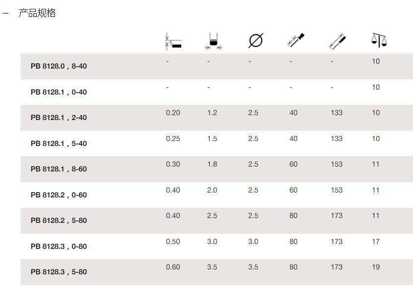Click weight value 19 in last row
Viewport: 413px width, 291px height.
tap(376, 267)
